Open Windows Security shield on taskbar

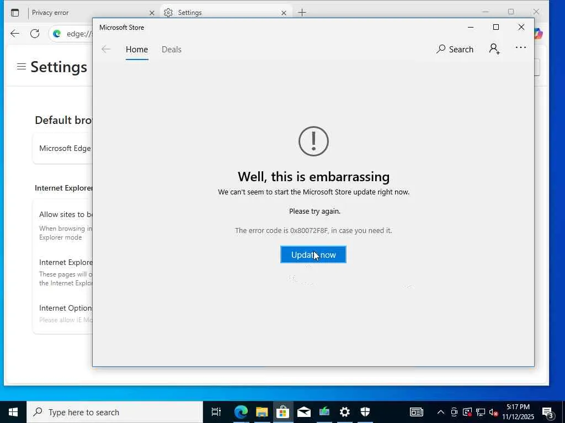coord(365,412)
